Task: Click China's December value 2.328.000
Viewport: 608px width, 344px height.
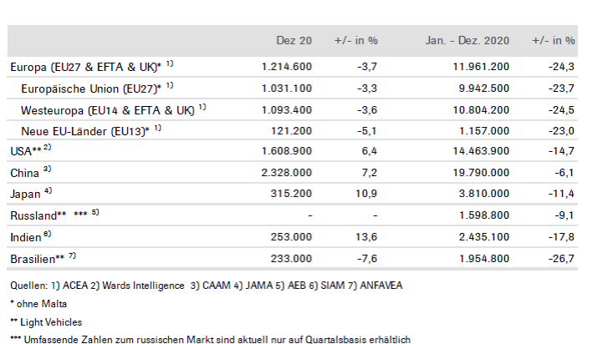Action: [x=287, y=173]
